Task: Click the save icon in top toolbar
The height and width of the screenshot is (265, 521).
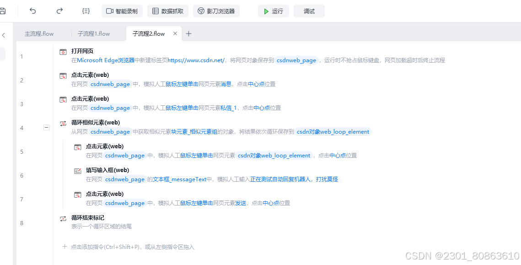Action: (x=3, y=11)
